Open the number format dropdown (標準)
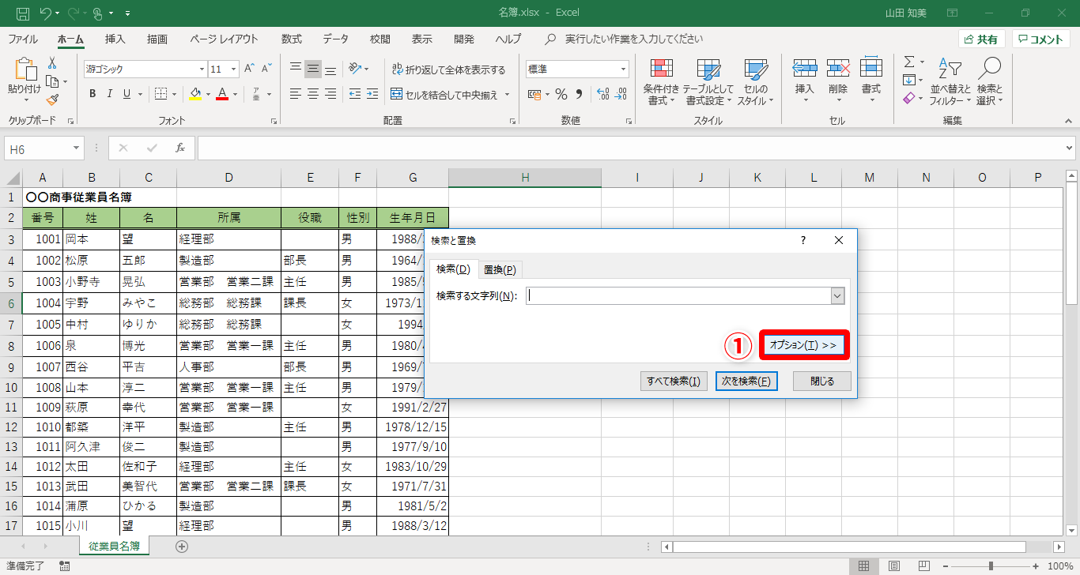The height and width of the screenshot is (575, 1080). [x=623, y=69]
